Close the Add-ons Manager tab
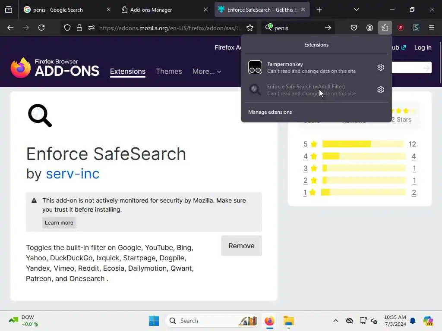 point(206,9)
